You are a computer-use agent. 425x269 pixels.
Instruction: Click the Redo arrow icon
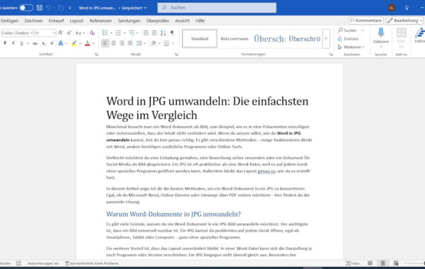pos(61,8)
